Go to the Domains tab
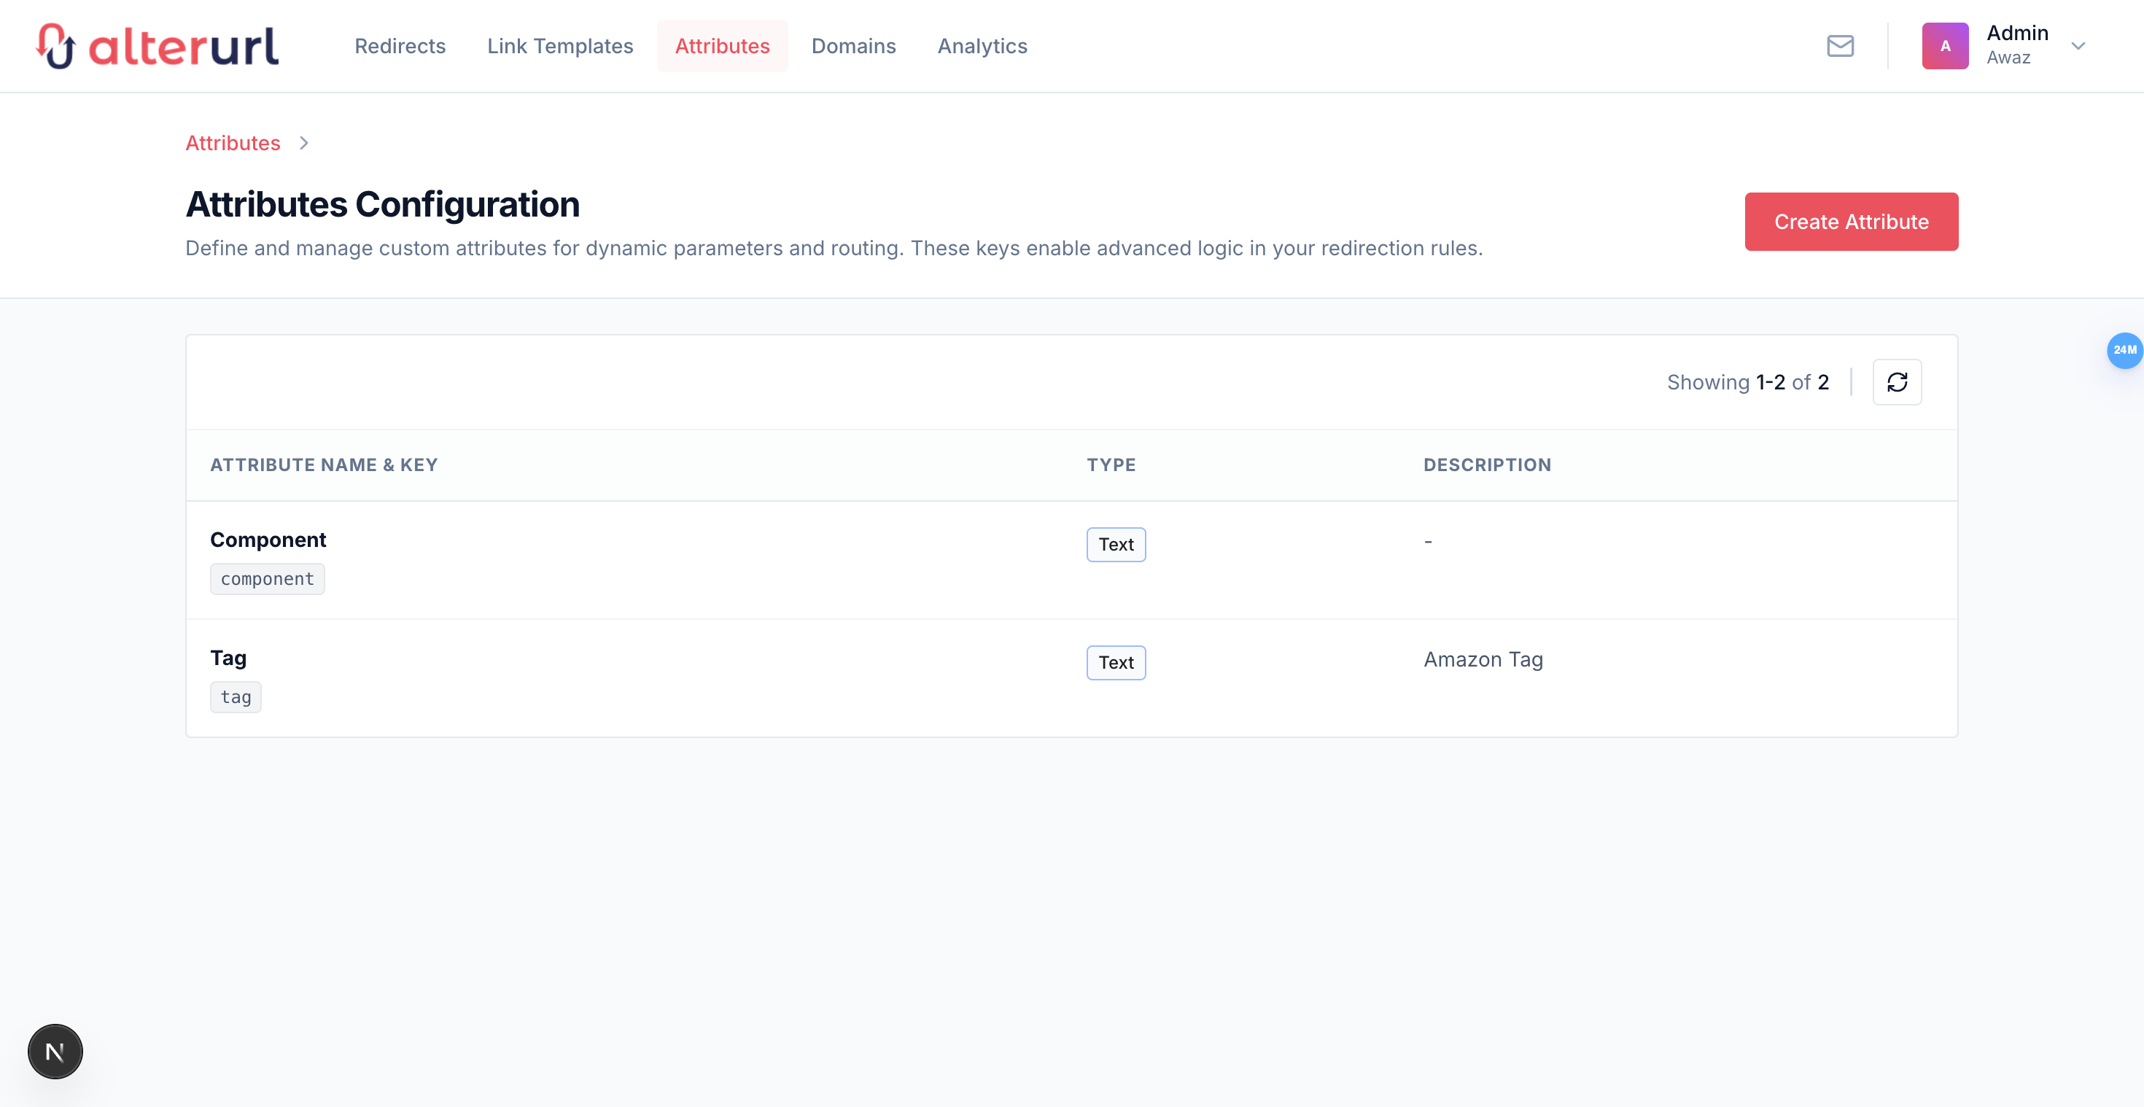The width and height of the screenshot is (2144, 1107). pyautogui.click(x=853, y=46)
